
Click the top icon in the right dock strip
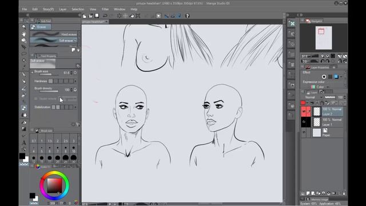point(292,23)
